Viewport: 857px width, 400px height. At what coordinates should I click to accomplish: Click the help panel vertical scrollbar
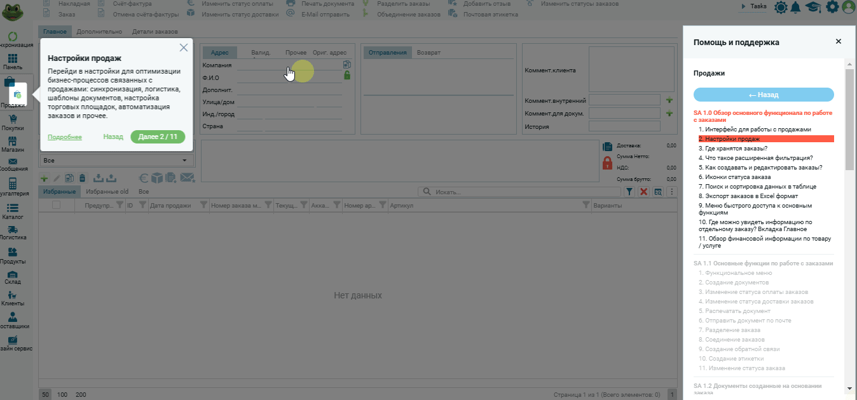[x=849, y=121]
